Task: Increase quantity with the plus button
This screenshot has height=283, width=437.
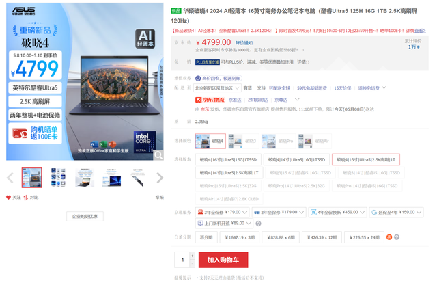Action: [192, 256]
